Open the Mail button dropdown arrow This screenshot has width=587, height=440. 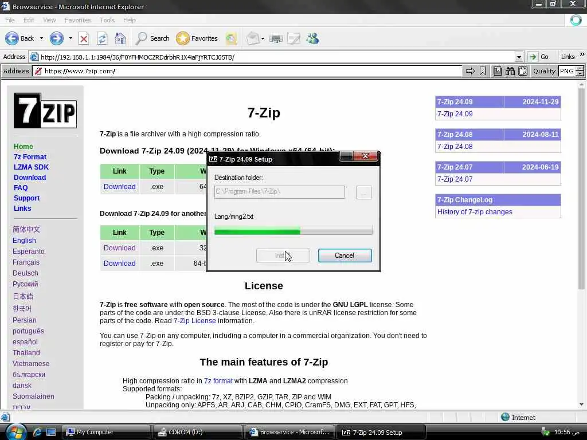[263, 38]
